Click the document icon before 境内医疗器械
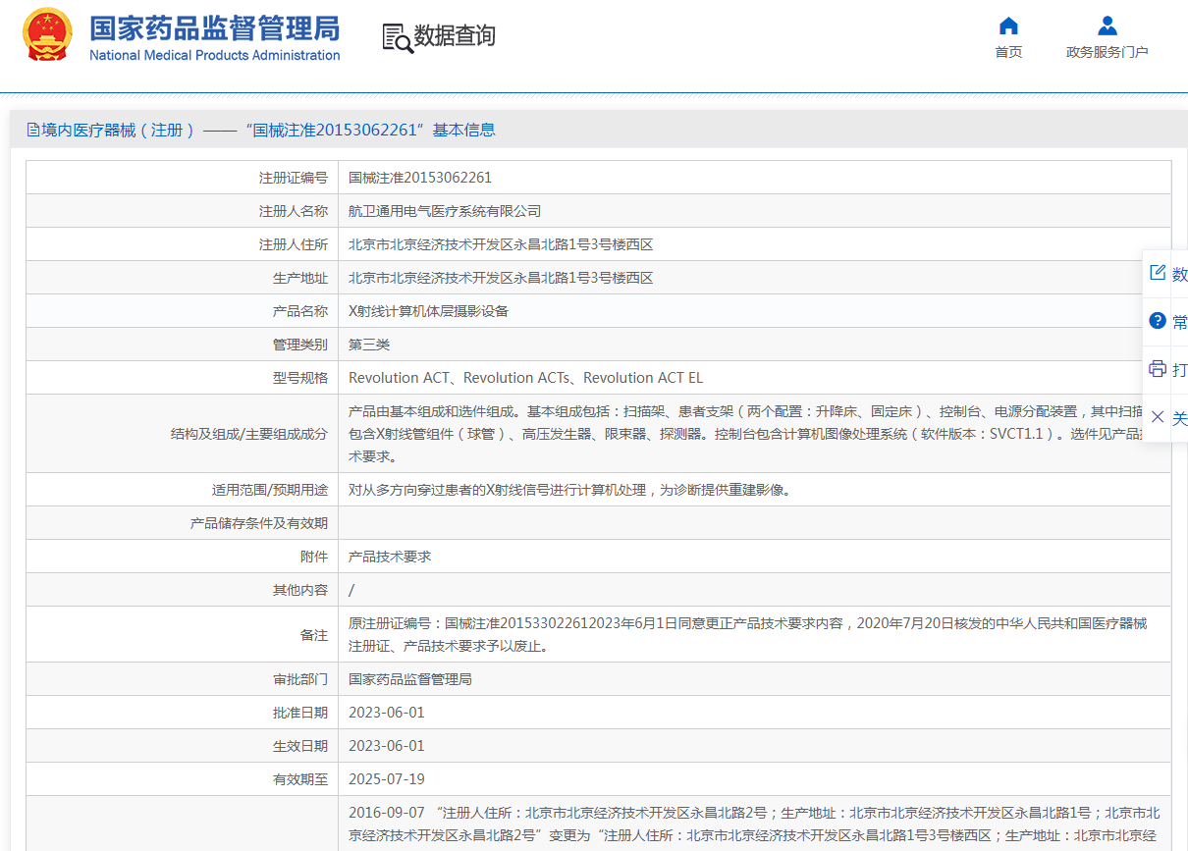This screenshot has width=1188, height=851. [x=33, y=130]
